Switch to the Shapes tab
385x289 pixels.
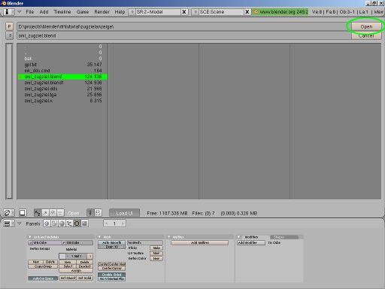tap(284, 237)
